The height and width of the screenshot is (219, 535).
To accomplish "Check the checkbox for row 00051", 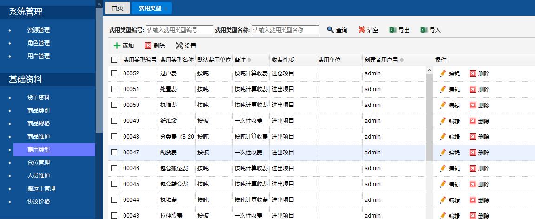I will (x=115, y=89).
